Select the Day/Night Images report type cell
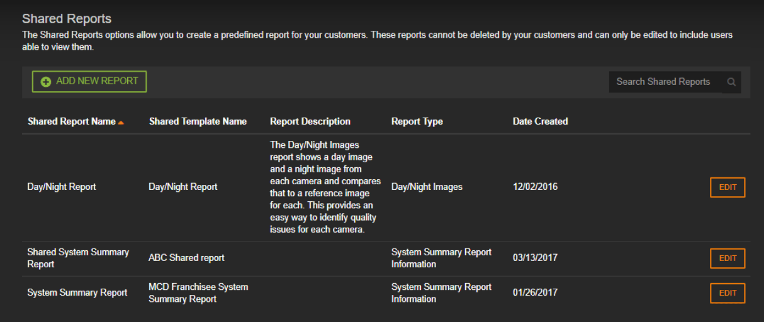 pyautogui.click(x=427, y=187)
